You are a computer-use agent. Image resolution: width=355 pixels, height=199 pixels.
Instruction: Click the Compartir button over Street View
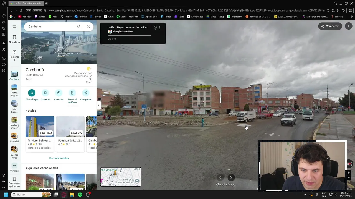330,26
